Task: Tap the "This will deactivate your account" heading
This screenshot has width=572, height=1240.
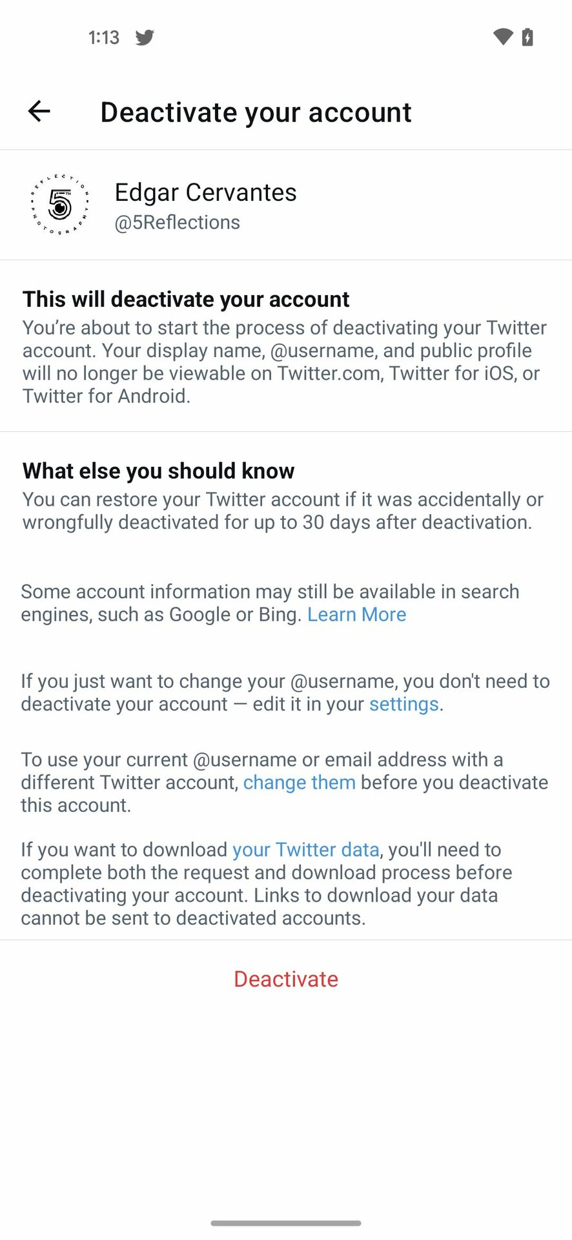Action: (x=186, y=300)
